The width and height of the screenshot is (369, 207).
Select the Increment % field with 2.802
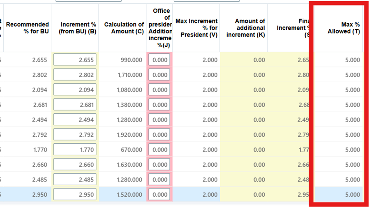point(75,75)
